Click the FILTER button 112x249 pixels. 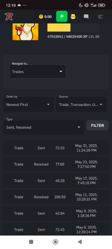97,125
